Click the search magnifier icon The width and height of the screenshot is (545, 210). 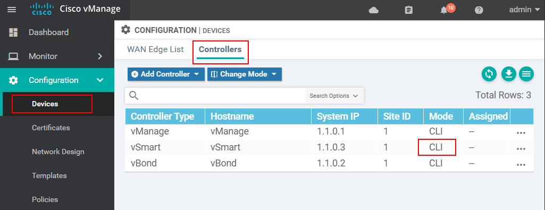[x=134, y=96]
